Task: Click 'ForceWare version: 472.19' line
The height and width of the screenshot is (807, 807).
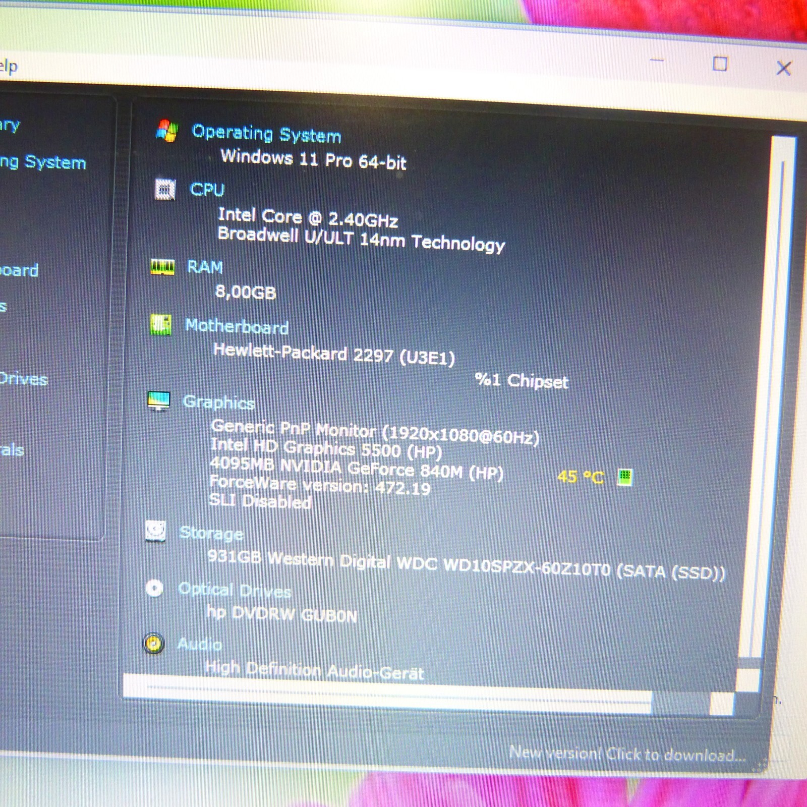Action: (320, 485)
